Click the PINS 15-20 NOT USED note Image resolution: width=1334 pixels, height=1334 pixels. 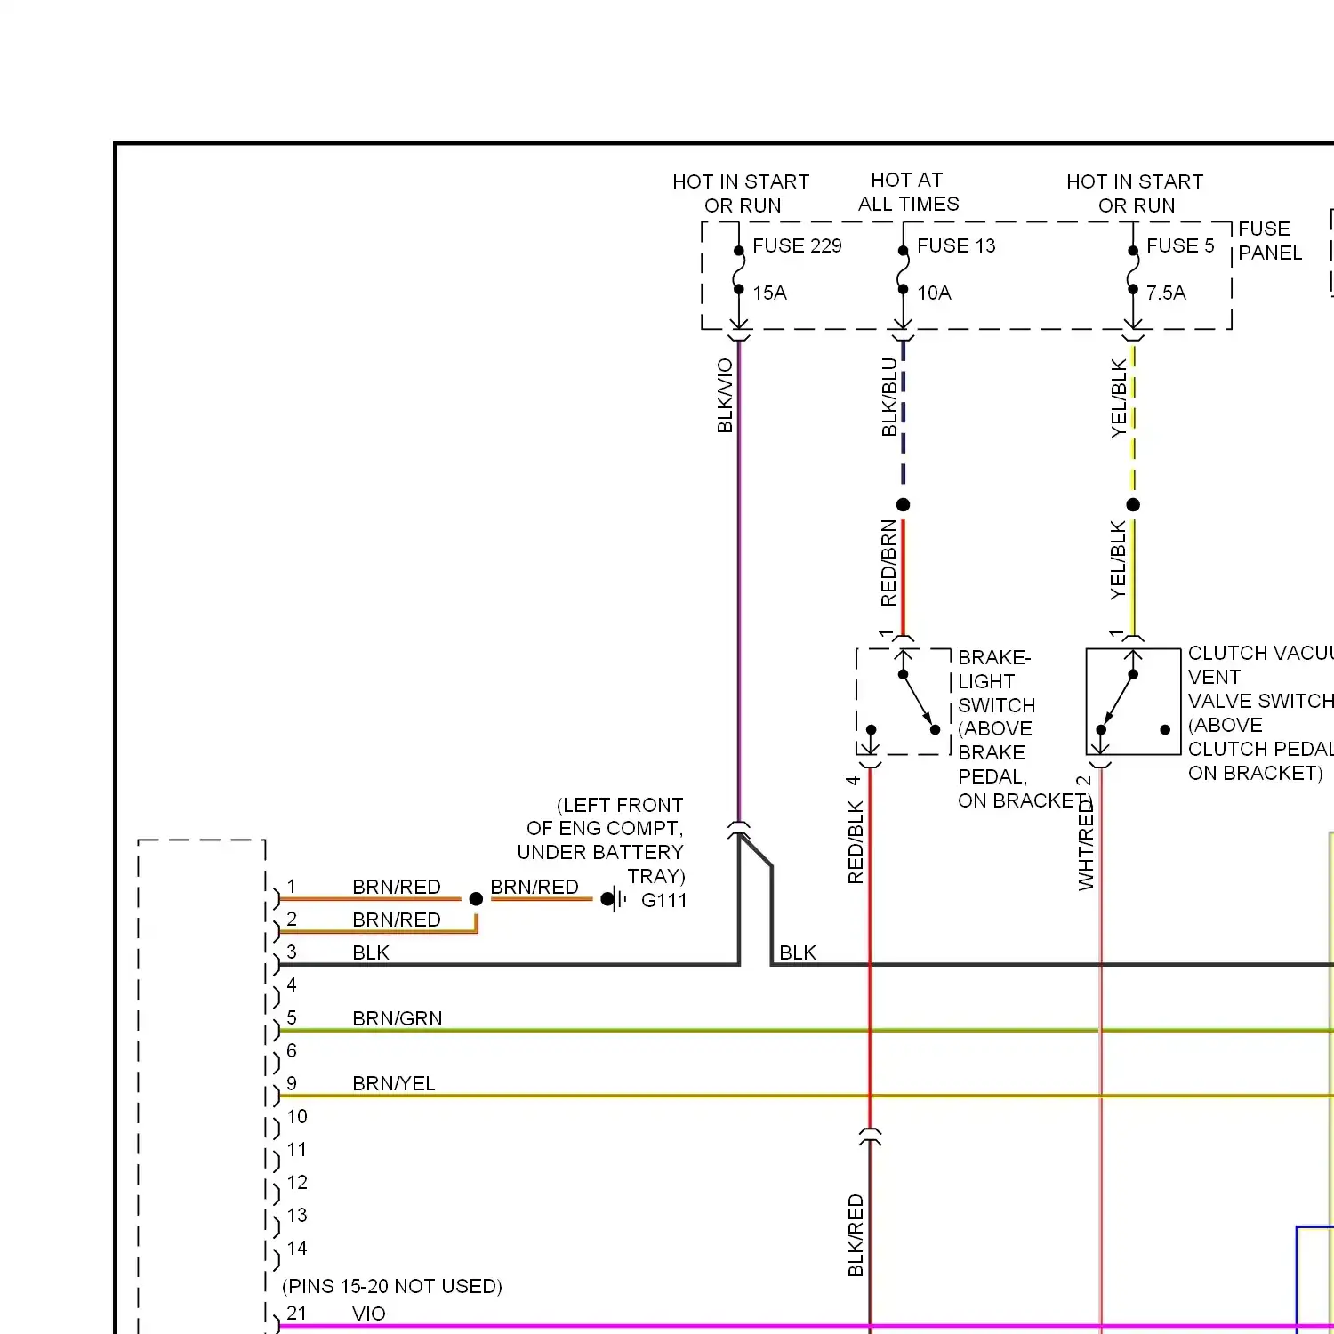pyautogui.click(x=392, y=1286)
